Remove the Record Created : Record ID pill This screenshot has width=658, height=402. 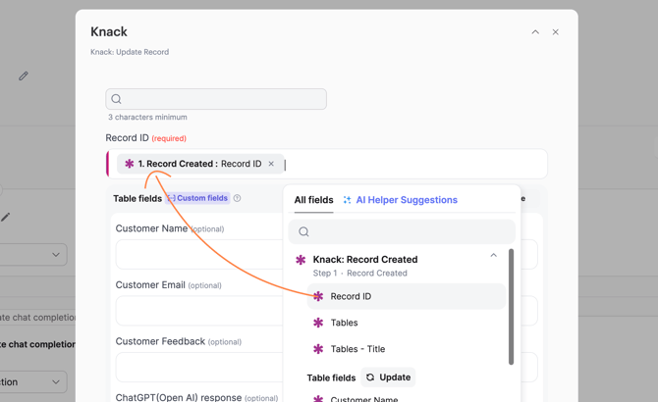tap(272, 164)
